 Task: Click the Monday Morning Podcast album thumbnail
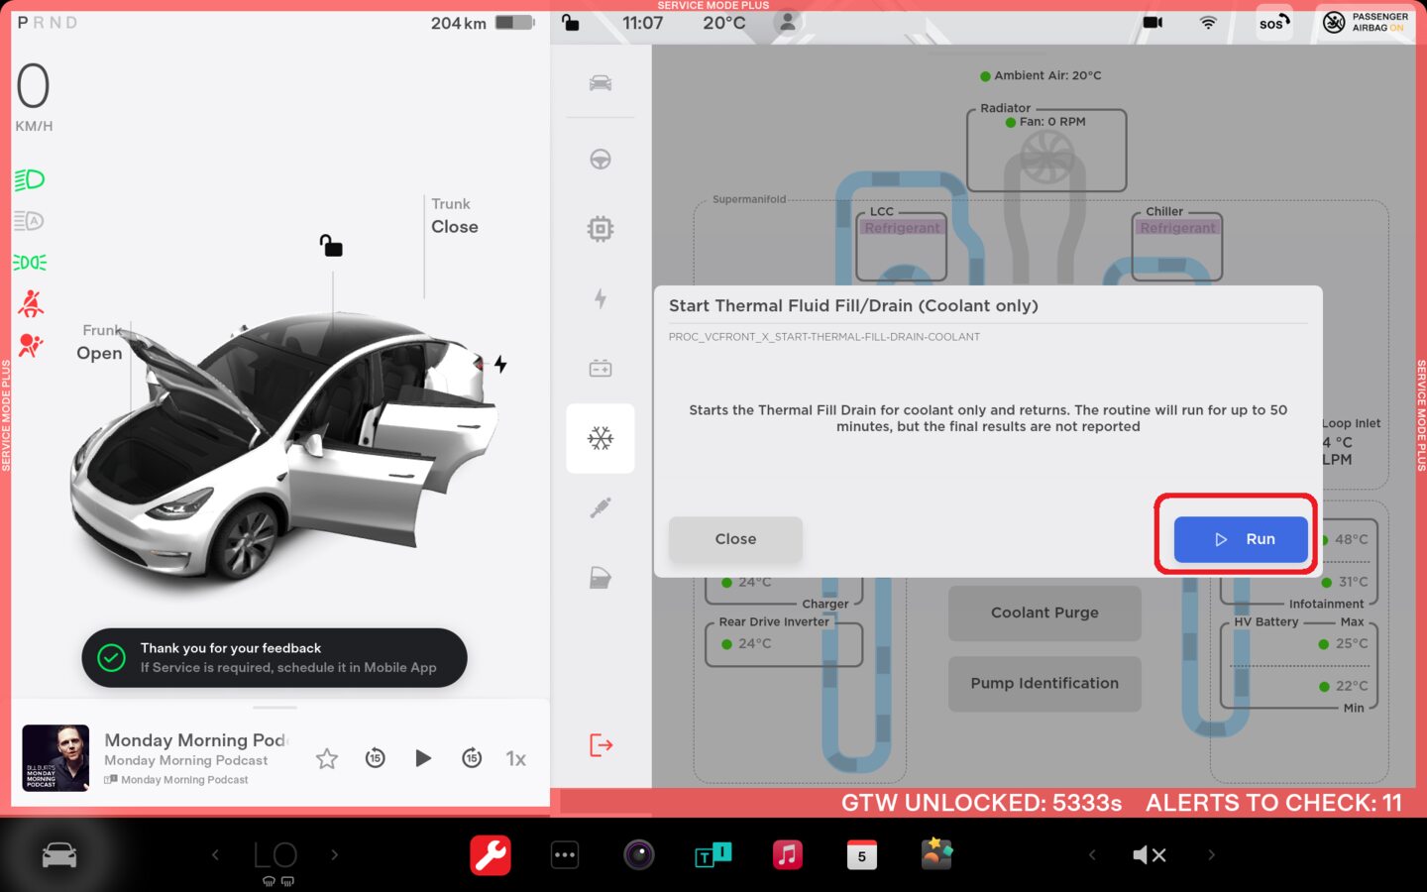[x=55, y=758]
